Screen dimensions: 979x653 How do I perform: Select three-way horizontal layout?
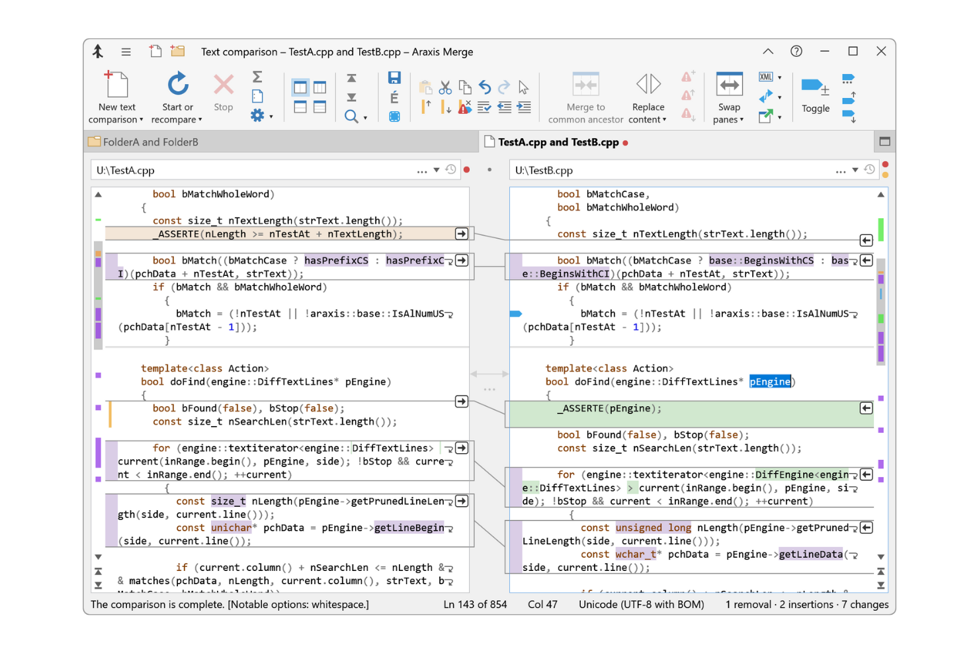click(320, 107)
